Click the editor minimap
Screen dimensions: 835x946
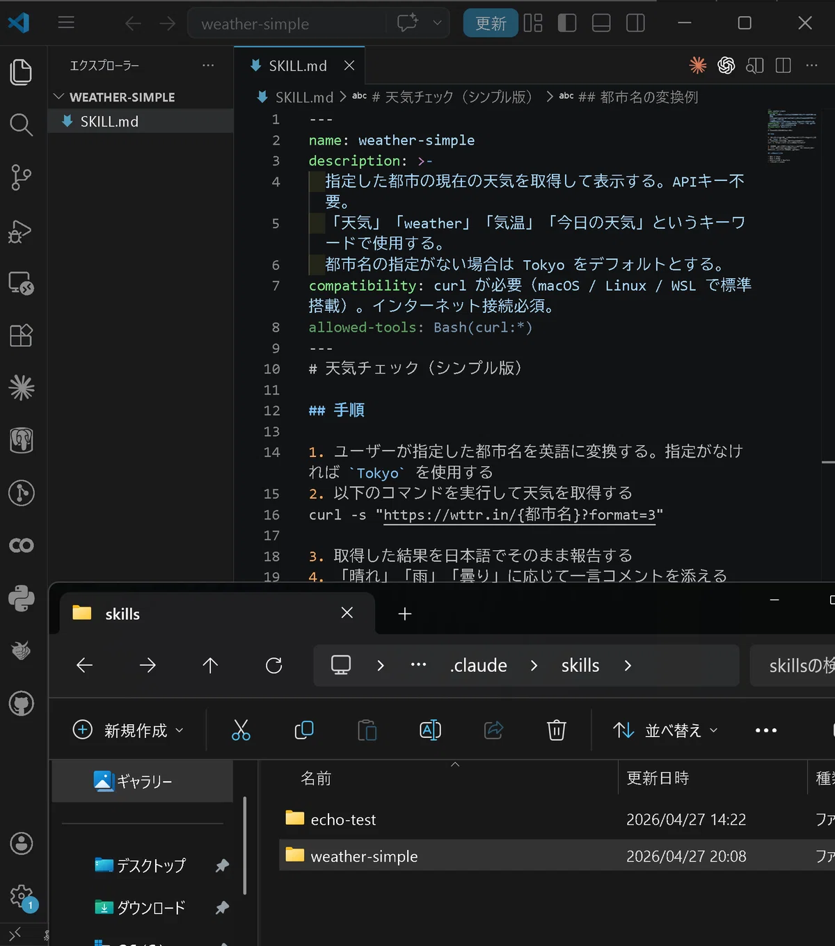tap(792, 136)
